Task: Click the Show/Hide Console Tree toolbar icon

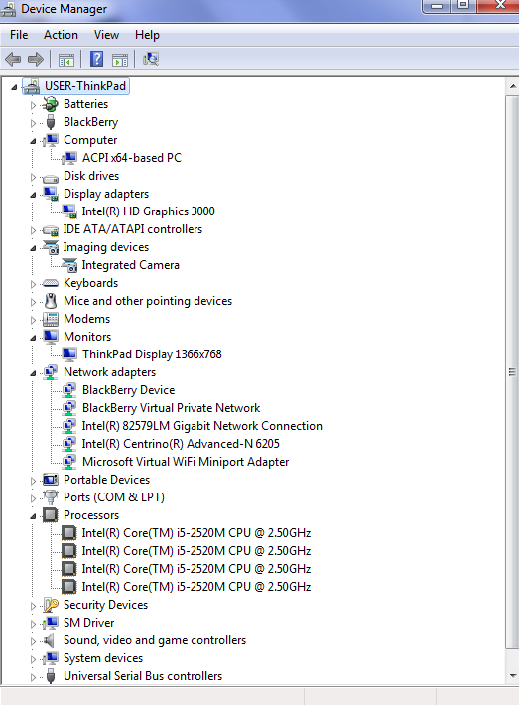Action: click(x=66, y=60)
